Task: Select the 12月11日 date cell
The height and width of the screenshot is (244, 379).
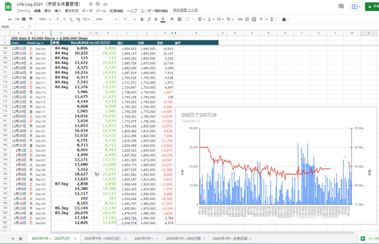Action: (19, 48)
